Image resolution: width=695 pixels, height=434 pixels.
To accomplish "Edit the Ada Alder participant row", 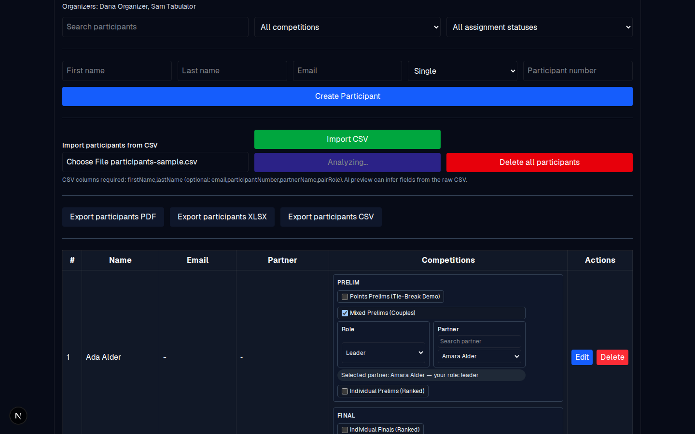I will pos(582,357).
